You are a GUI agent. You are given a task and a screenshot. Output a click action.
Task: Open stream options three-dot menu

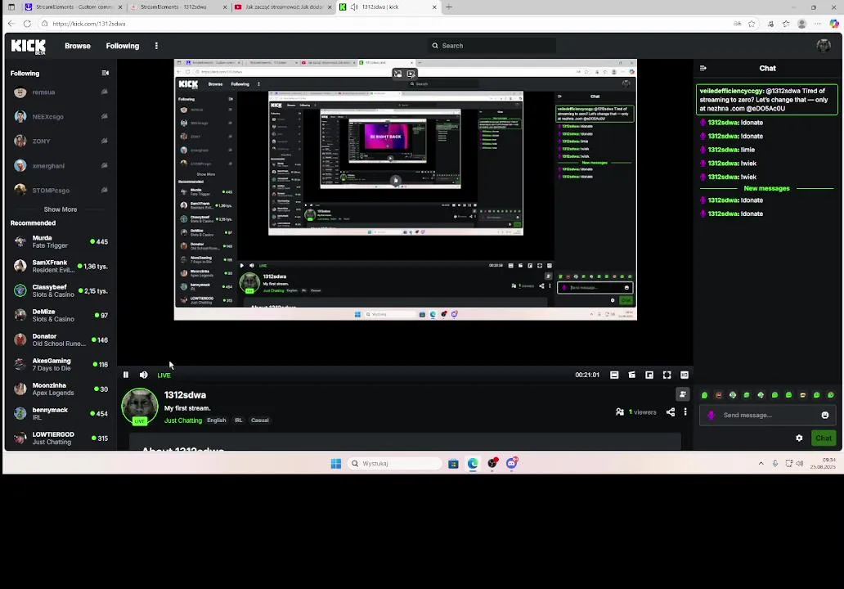coord(685,411)
